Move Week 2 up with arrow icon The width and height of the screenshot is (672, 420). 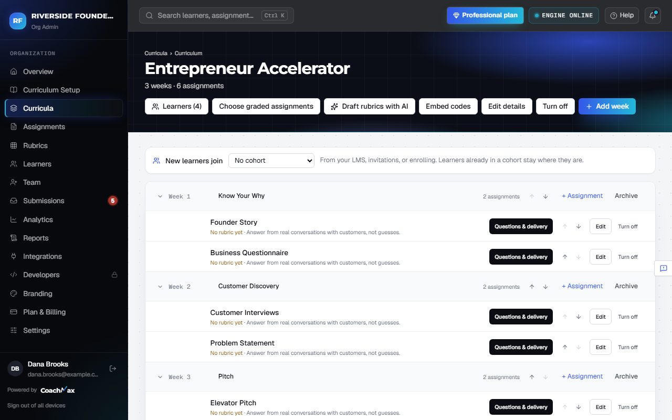tap(532, 287)
